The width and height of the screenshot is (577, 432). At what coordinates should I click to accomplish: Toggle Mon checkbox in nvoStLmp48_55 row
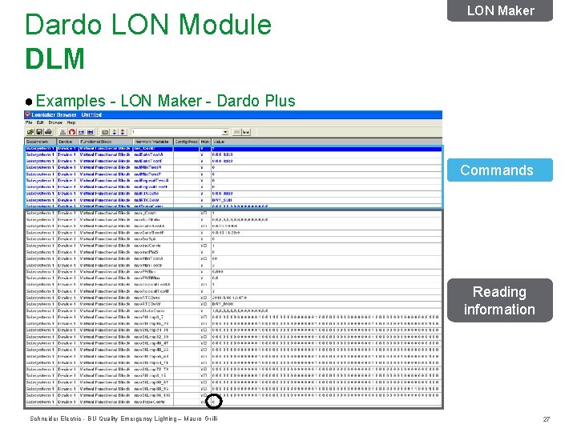tap(205, 350)
